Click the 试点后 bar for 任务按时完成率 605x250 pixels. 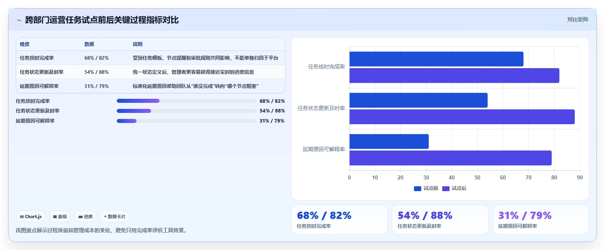pyautogui.click(x=454, y=75)
